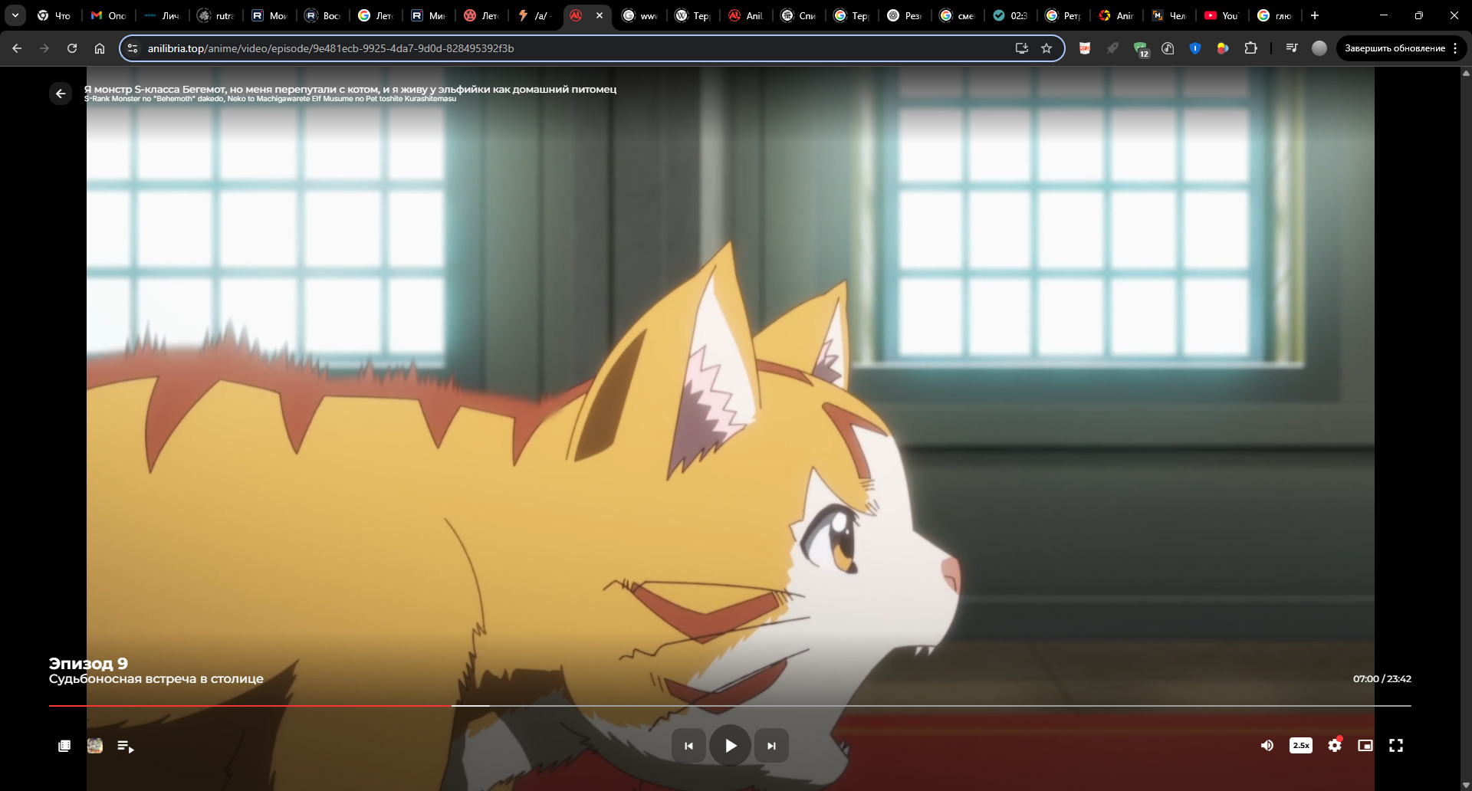This screenshot has height=791, width=1472.
Task: Switch to the YouTube tab
Action: click(1222, 15)
